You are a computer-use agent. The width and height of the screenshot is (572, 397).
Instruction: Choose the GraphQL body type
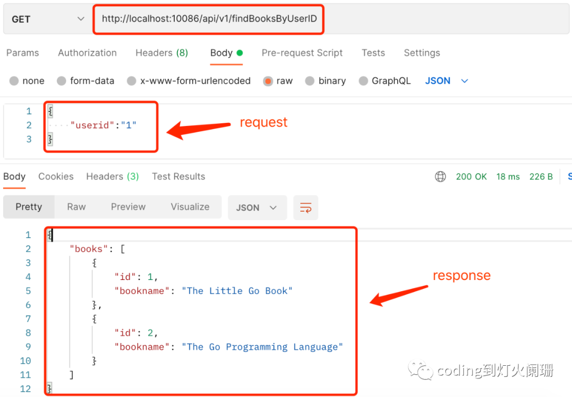click(x=385, y=80)
